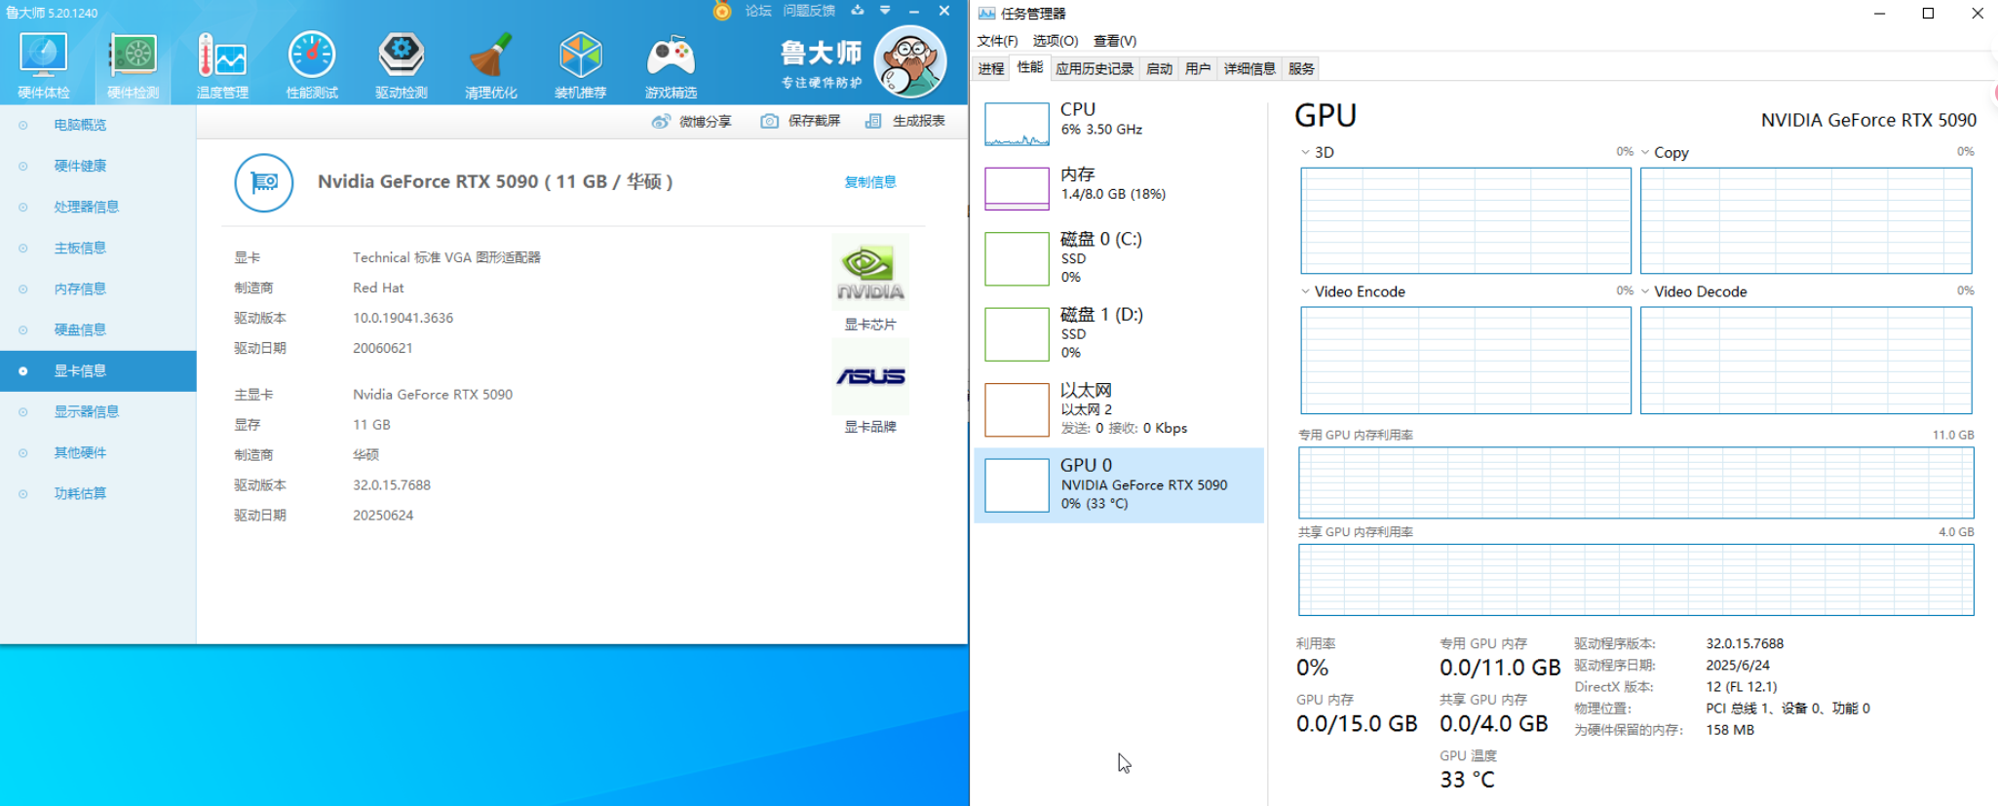The image size is (1998, 806).
Task: Open the 选项(O) menu in Task Manager
Action: (x=1055, y=41)
